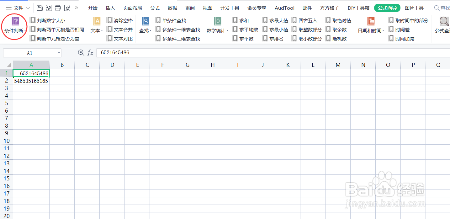
Task: Select cell A2 containing 546535165165
Action: point(31,81)
